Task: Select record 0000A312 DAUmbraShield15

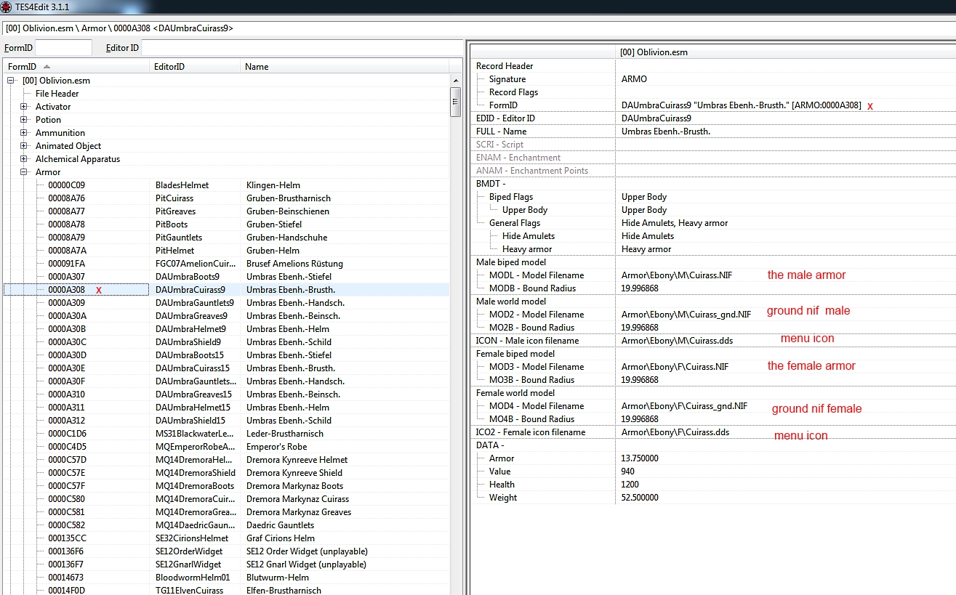Action: tap(226, 421)
